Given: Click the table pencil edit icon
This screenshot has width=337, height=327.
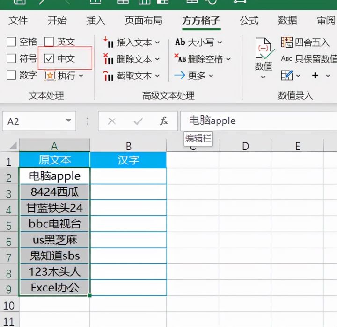Looking at the screenshot, I should point(287,75).
